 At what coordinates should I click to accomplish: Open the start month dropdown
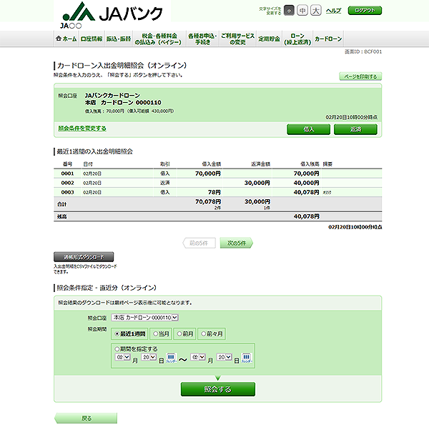123,358
